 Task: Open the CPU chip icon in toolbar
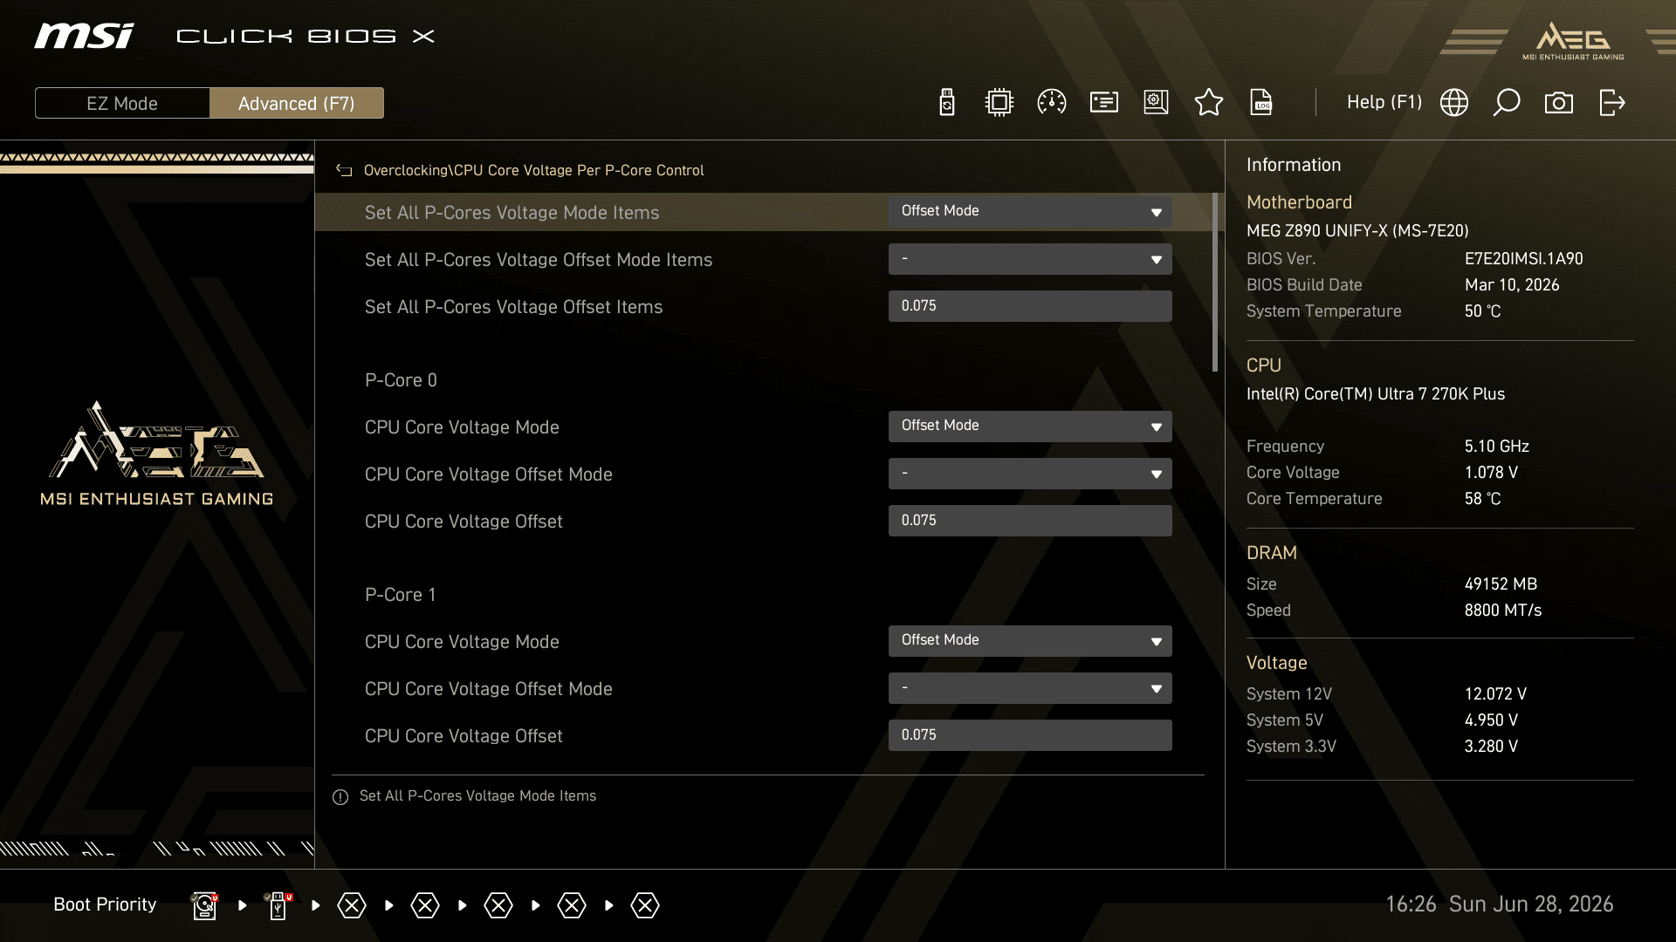[x=999, y=103]
